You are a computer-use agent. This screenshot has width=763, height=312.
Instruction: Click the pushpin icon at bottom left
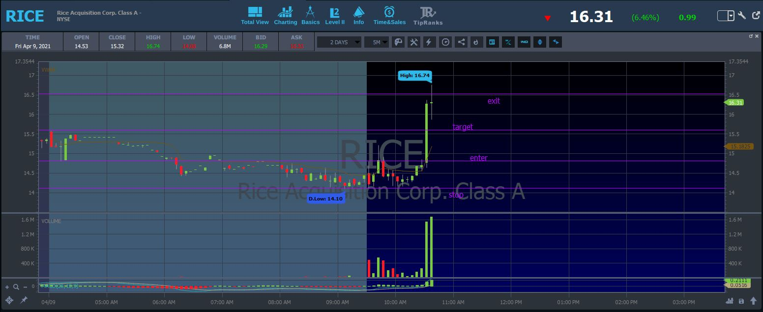click(x=24, y=300)
